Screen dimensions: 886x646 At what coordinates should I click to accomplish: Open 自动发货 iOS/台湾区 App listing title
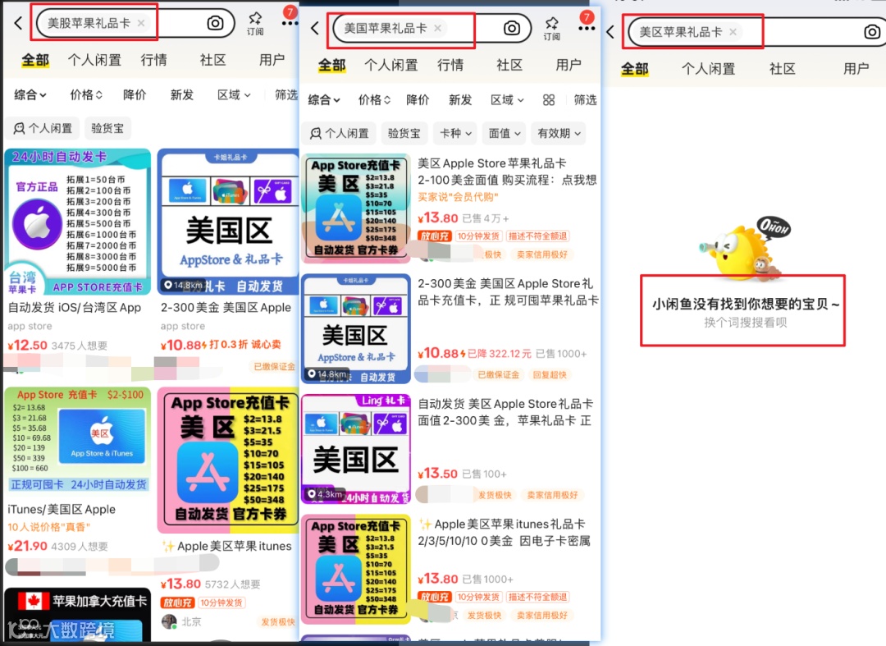(75, 308)
